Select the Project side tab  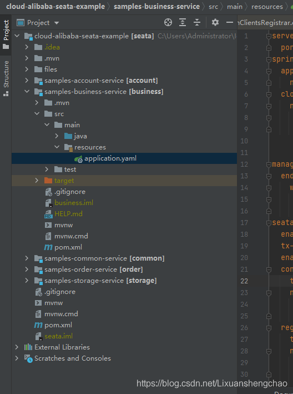tap(6, 34)
